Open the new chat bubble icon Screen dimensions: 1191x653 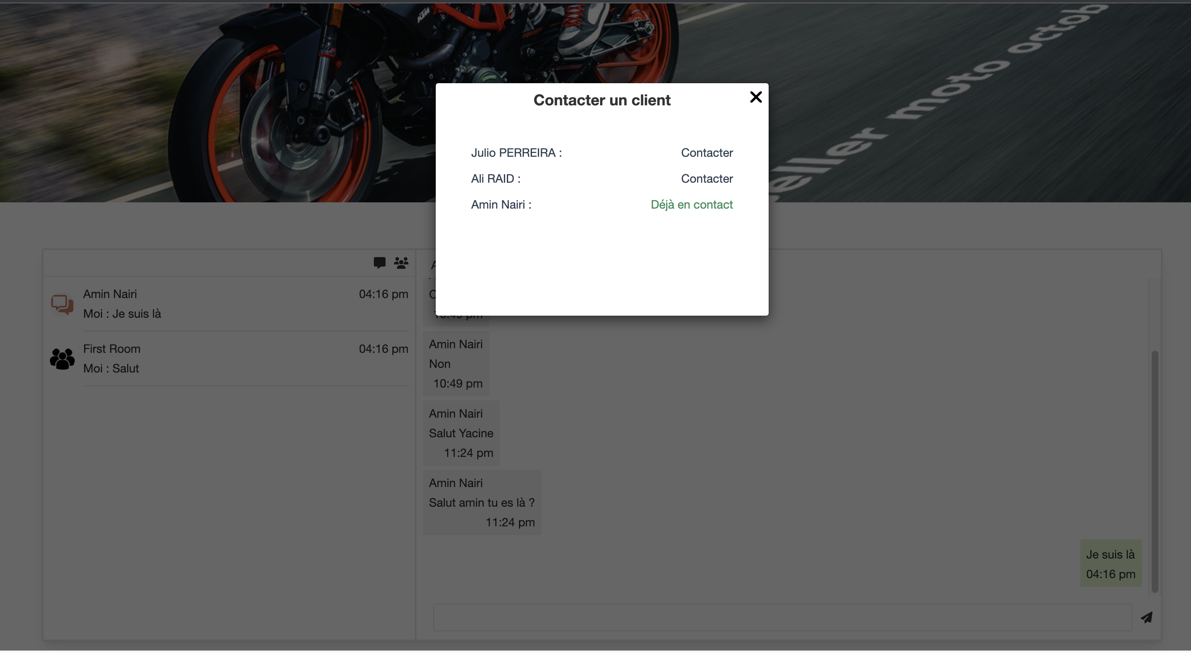coord(379,263)
